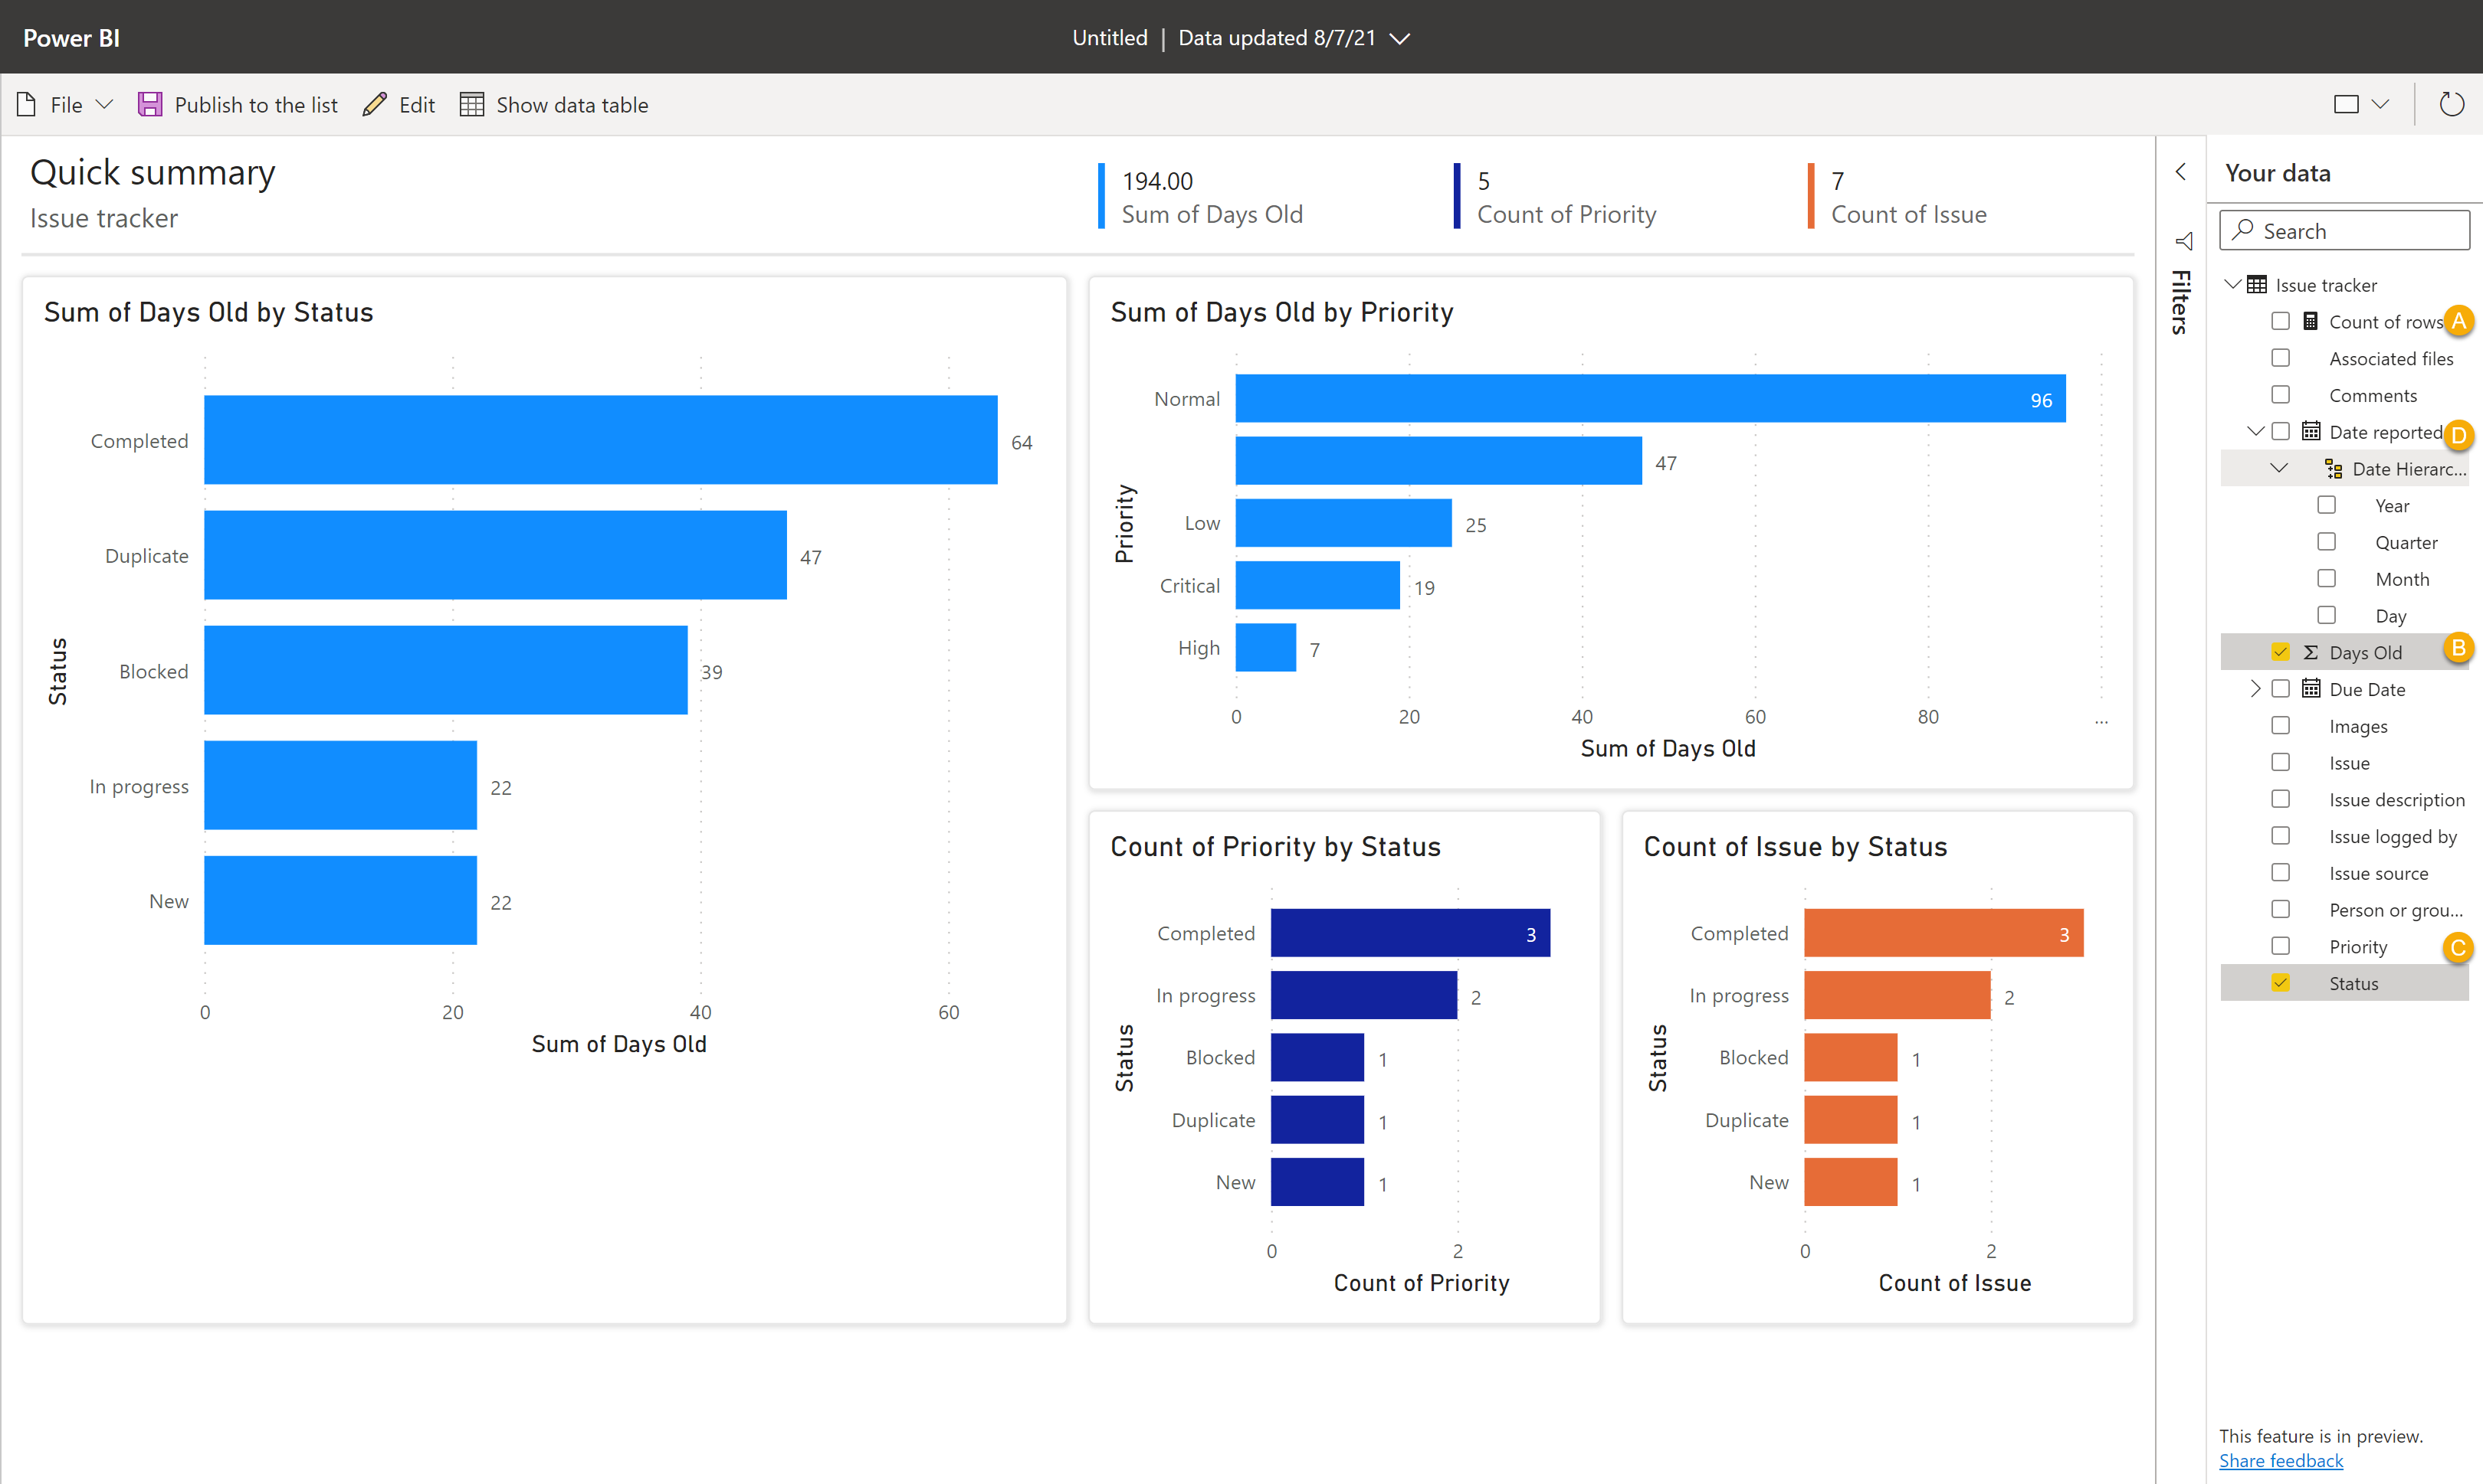Uncheck the Days Old field

point(2281,651)
